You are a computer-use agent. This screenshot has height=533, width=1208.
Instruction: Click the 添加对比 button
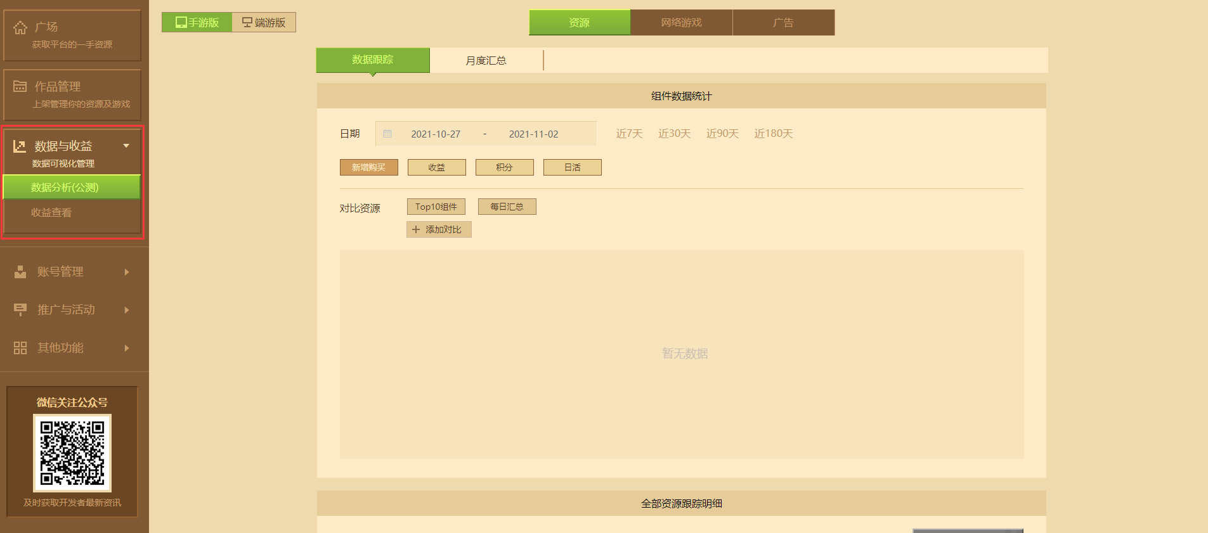(439, 229)
